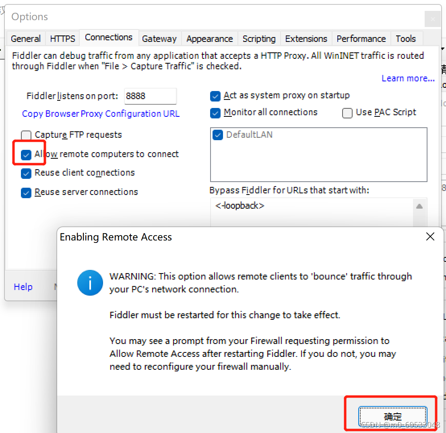Uncheck Reuse client connections
The image size is (446, 433).
point(26,173)
